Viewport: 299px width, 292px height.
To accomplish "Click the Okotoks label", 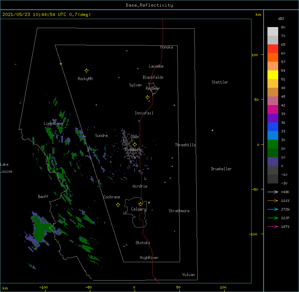I will pos(143,243).
